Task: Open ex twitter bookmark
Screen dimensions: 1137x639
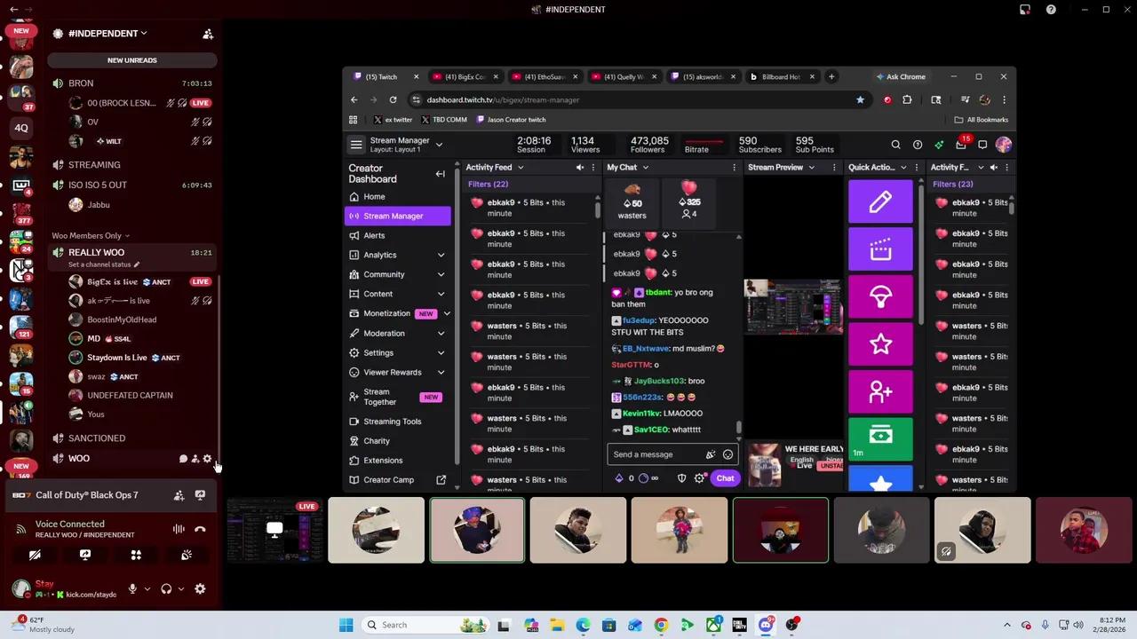Action: (393, 120)
